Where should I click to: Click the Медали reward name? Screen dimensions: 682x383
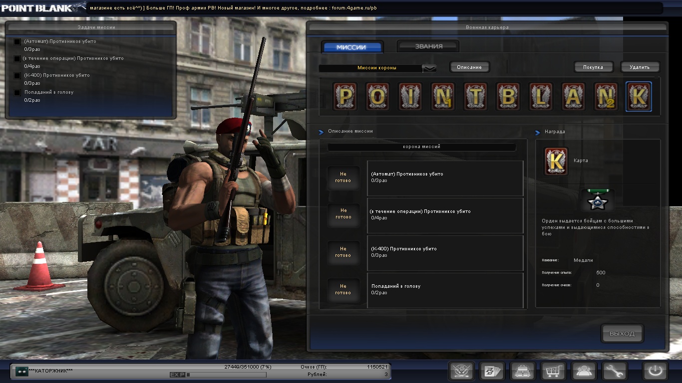click(x=583, y=260)
